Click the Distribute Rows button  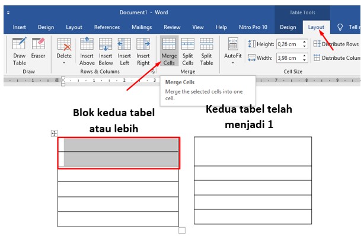coord(336,44)
